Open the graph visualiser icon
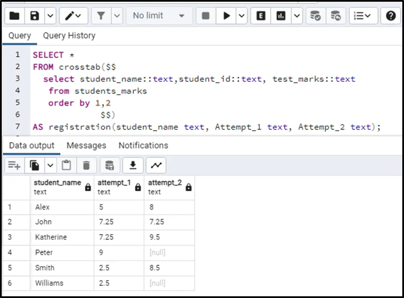The width and height of the screenshot is (404, 298). (x=156, y=165)
